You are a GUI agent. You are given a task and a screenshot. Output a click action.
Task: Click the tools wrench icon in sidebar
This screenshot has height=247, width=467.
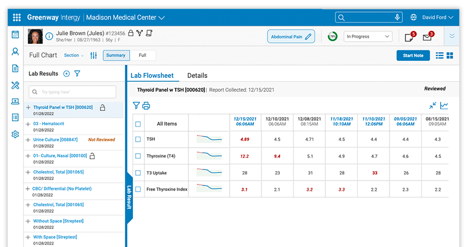[15, 85]
